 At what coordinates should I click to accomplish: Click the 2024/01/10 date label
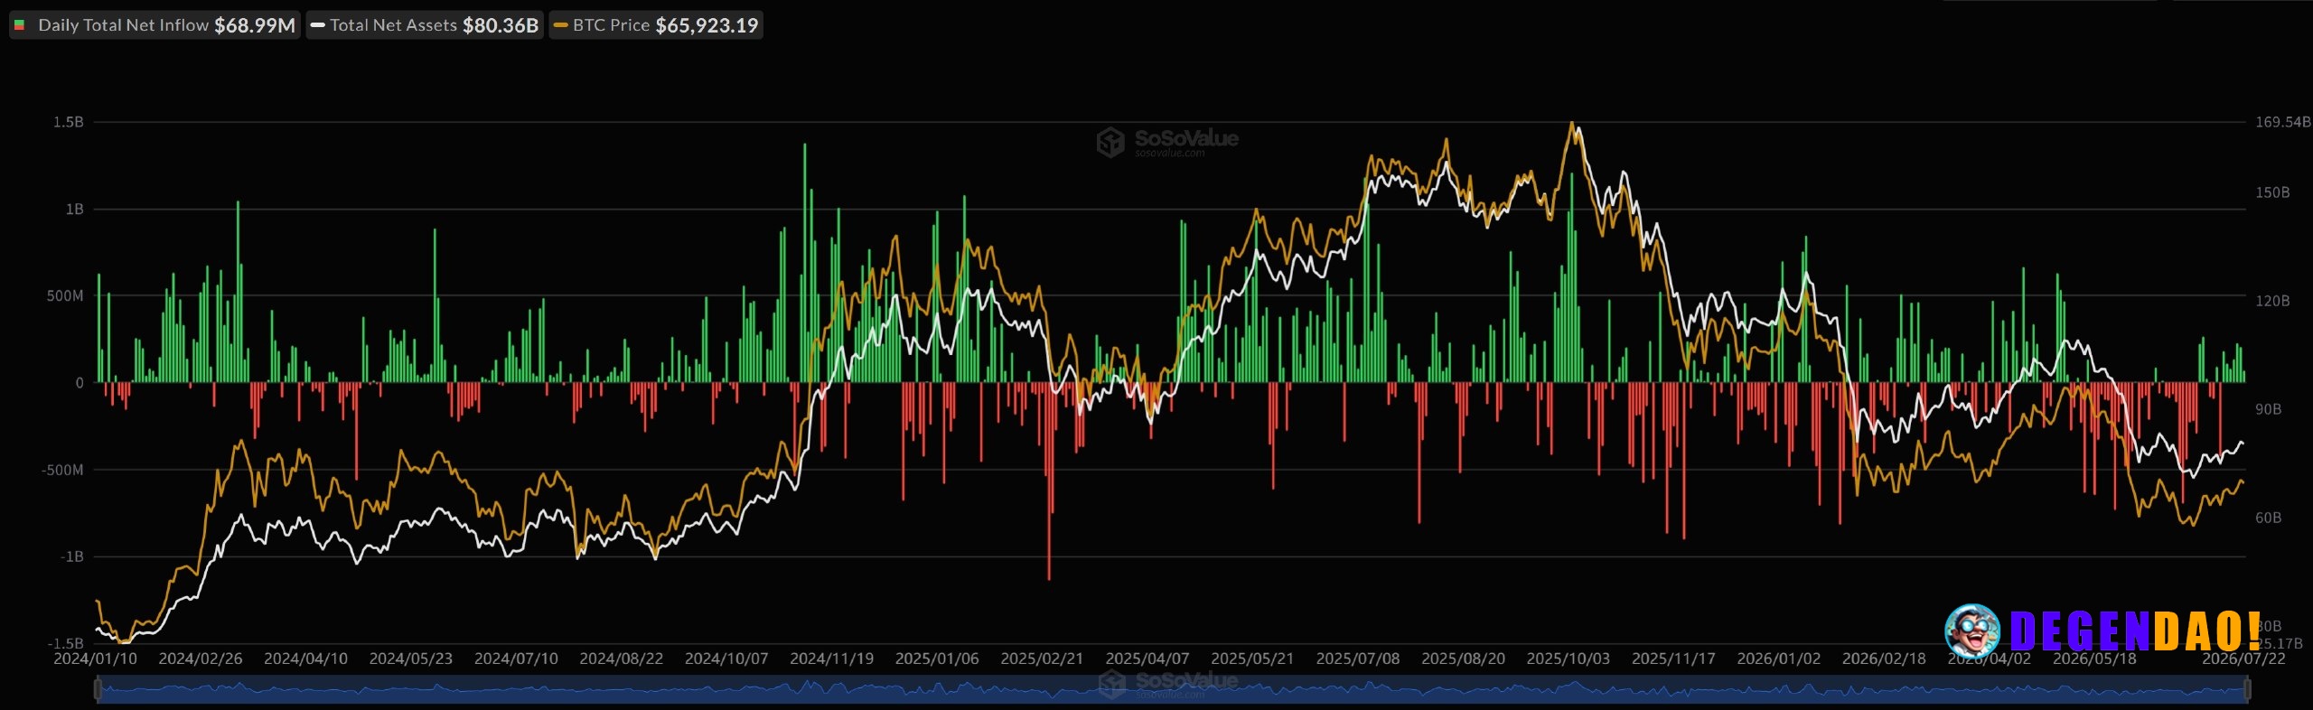pos(96,659)
